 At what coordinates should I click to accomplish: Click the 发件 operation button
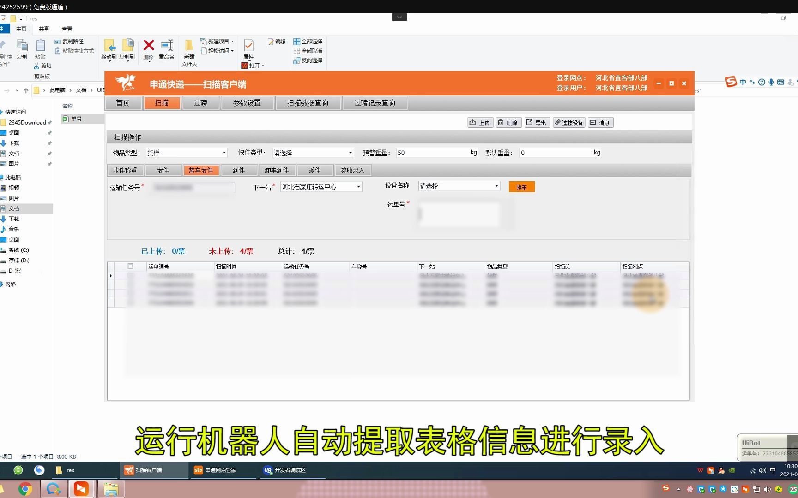tap(163, 171)
